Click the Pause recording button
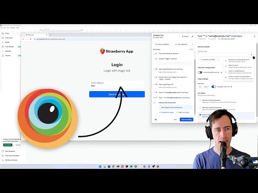Image resolution: width=258 pixels, height=193 pixels. [185, 36]
